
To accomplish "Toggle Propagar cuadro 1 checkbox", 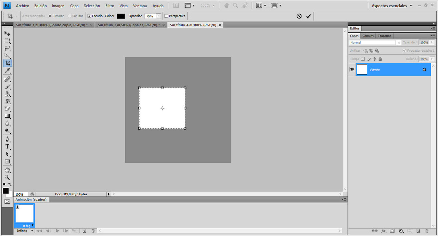I will [404, 51].
